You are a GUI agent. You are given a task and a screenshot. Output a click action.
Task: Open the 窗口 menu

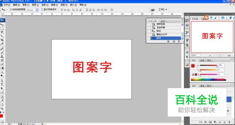pos(73,5)
